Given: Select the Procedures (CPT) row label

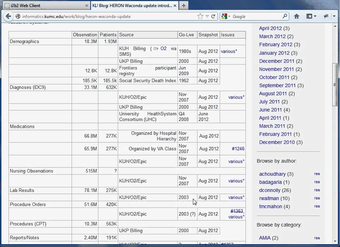Looking at the screenshot, I should [x=28, y=224].
